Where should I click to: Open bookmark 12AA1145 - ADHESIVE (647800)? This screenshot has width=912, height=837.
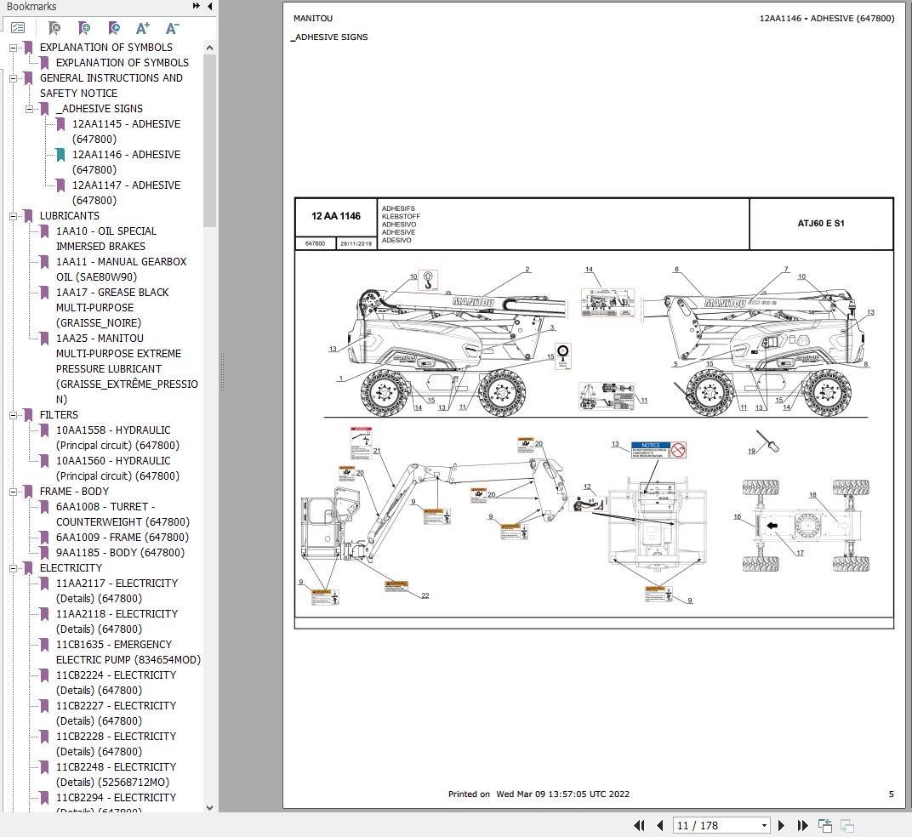click(x=126, y=132)
